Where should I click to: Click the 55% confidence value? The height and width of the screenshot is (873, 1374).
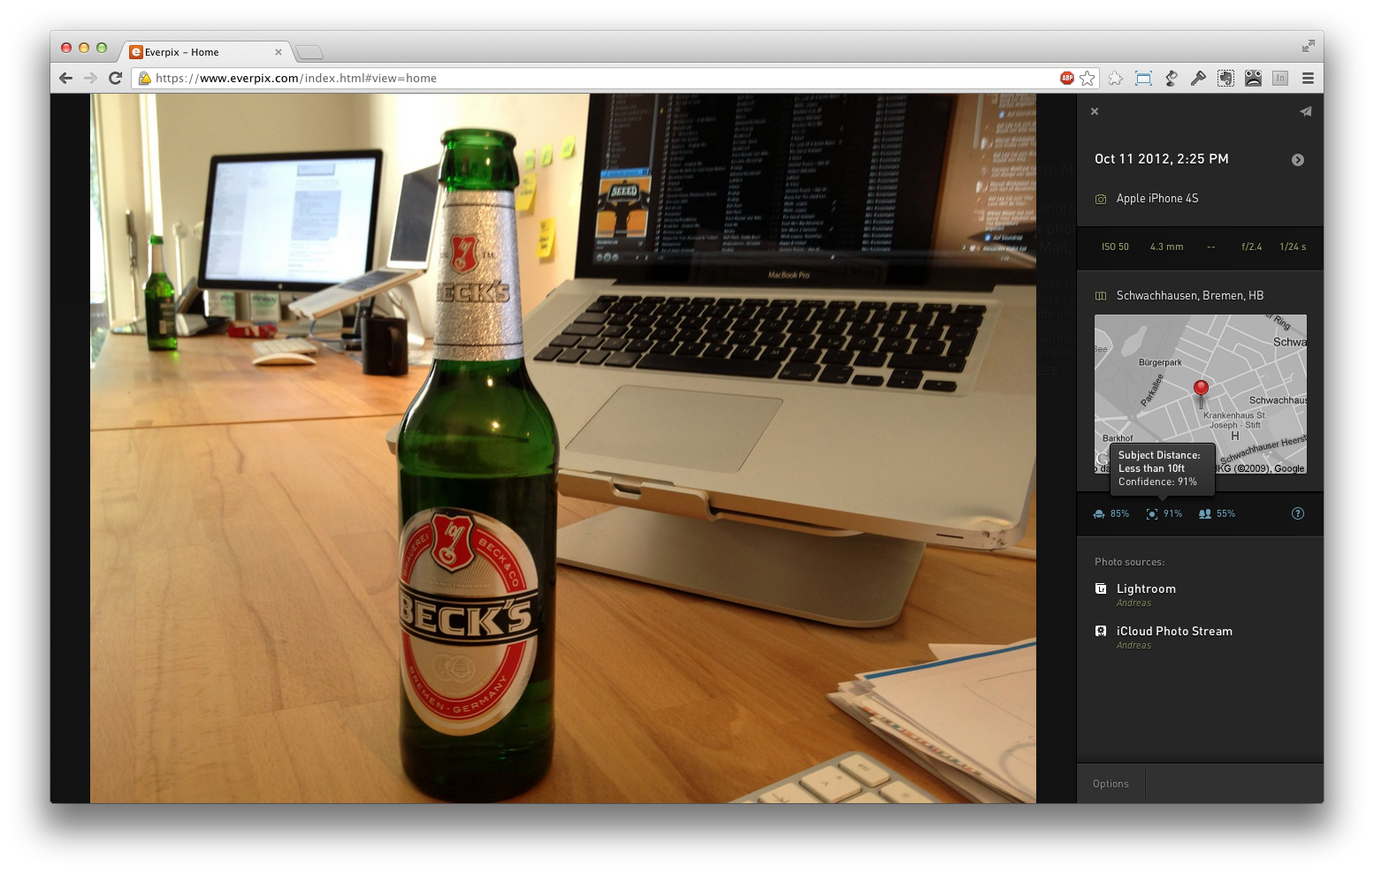click(1225, 513)
